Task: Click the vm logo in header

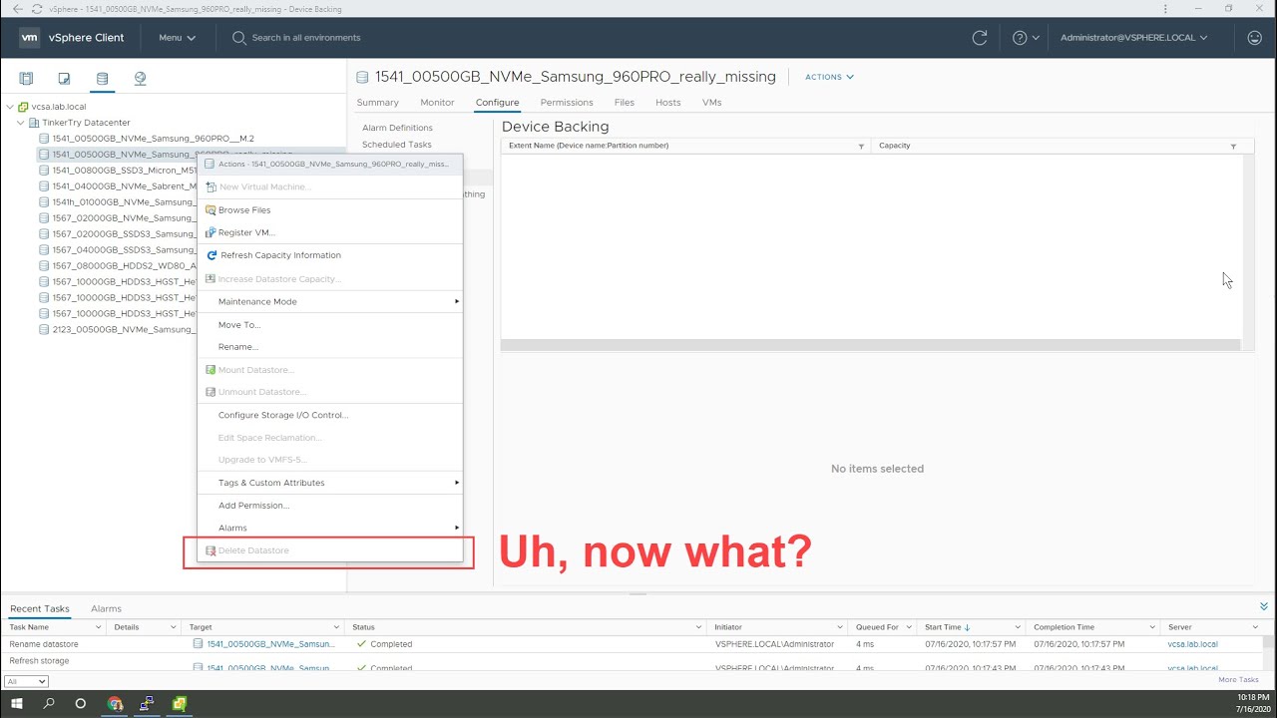Action: (x=29, y=38)
